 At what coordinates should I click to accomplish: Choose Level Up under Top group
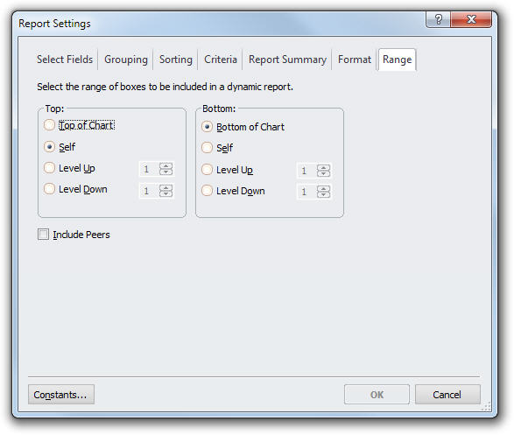49,168
